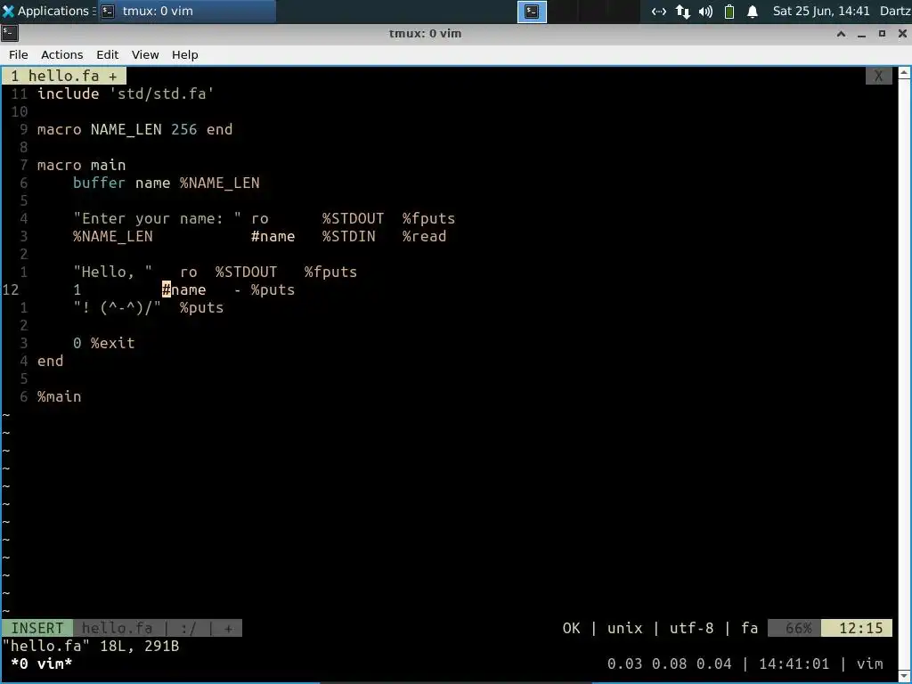Open the notification bell icon
The width and height of the screenshot is (912, 684).
[752, 12]
